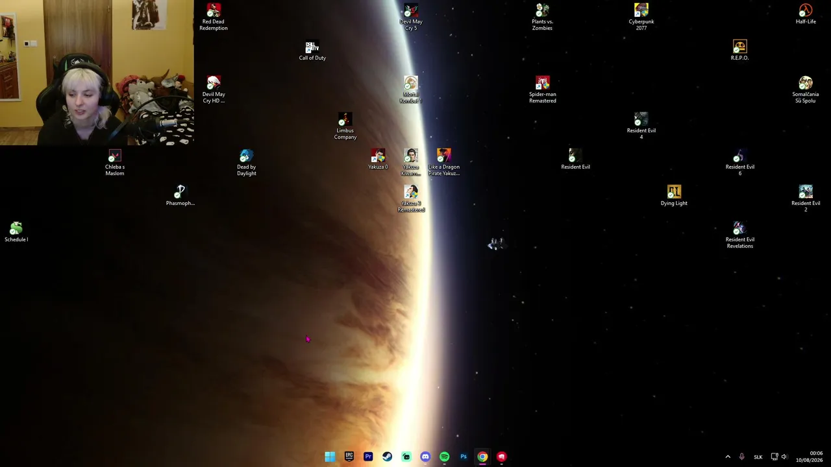Select the plain Resident Evil desktop shortcut
The width and height of the screenshot is (831, 467).
[x=575, y=160]
